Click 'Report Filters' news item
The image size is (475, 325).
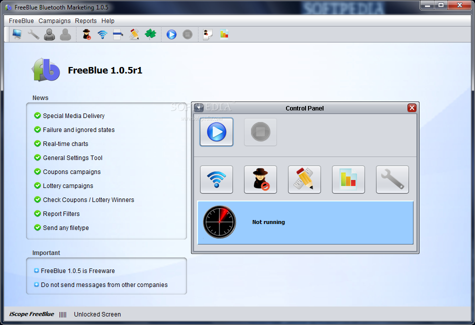pyautogui.click(x=61, y=214)
